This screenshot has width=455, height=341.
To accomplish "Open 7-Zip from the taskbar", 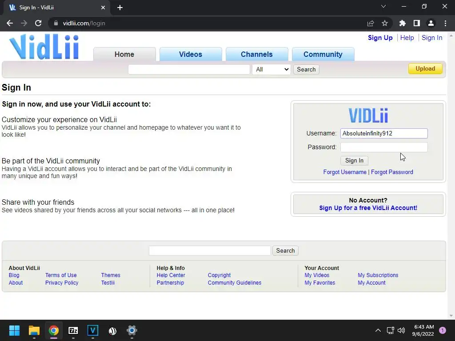I will (x=73, y=330).
